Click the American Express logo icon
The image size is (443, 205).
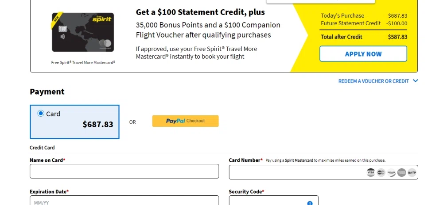tap(401, 172)
